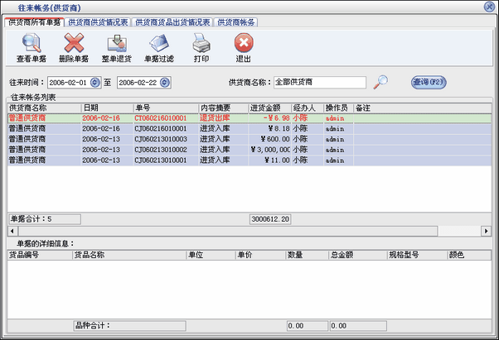Close the 往来帐务 window

coord(489,7)
